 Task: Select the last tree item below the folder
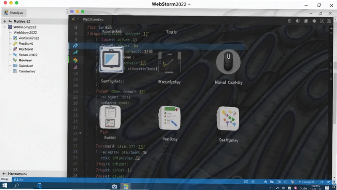[x=24, y=71]
